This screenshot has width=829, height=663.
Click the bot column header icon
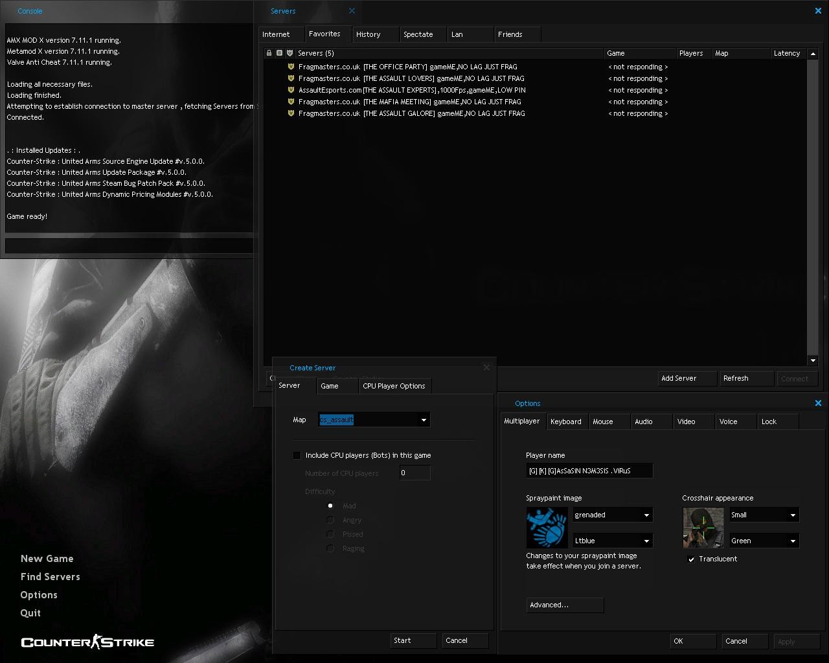tap(279, 53)
